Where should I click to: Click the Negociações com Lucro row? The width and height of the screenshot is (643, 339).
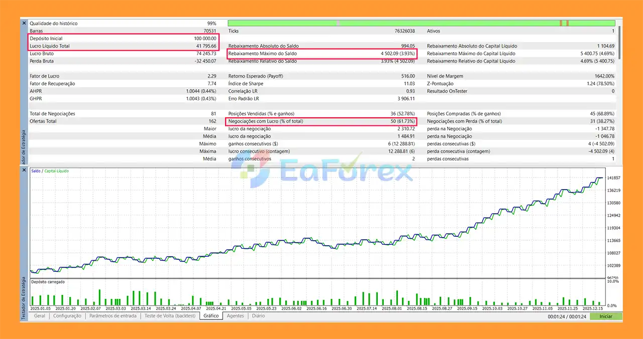pos(321,121)
